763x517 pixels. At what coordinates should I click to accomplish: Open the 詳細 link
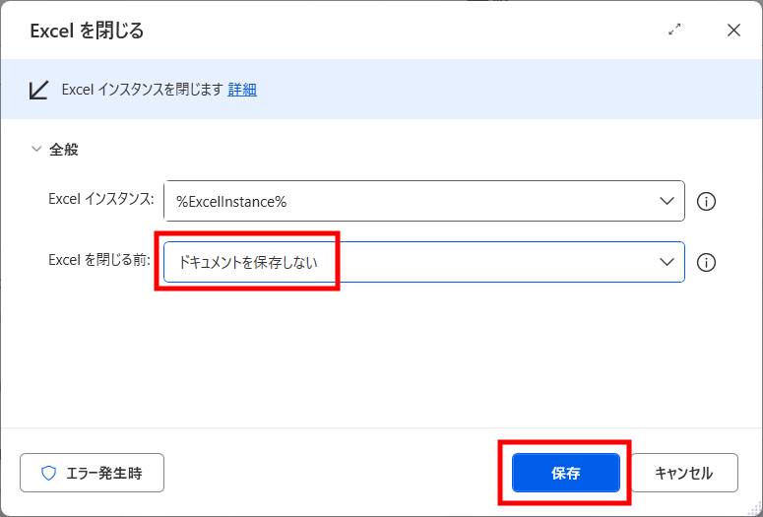242,90
